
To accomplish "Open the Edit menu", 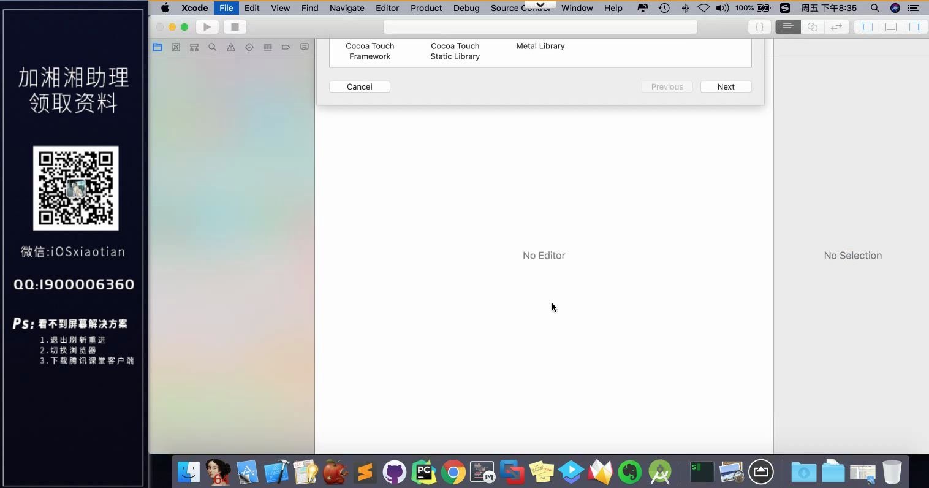I will pyautogui.click(x=252, y=8).
